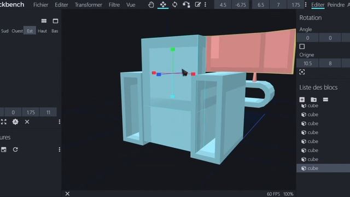Add a new group folder
Screen dimensions: 350x197
coord(313,100)
